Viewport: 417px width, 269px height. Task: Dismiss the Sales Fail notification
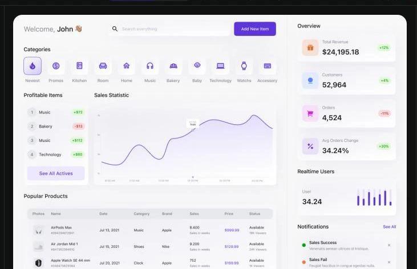(x=389, y=262)
